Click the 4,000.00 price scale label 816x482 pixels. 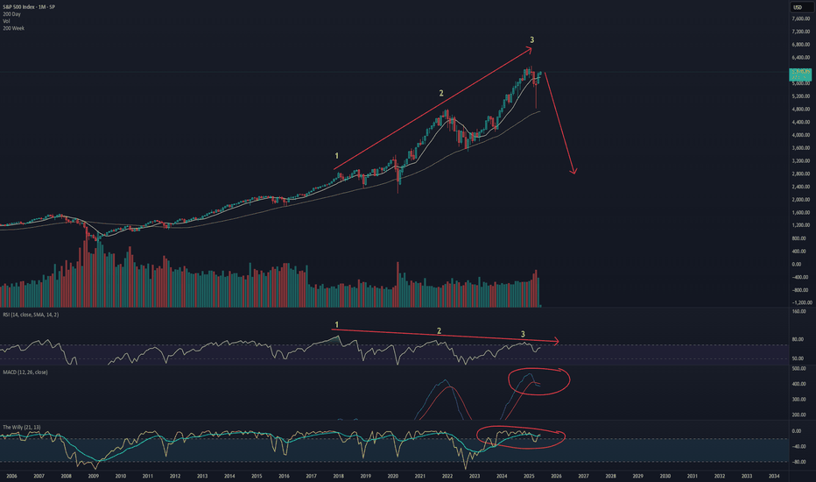(x=801, y=135)
